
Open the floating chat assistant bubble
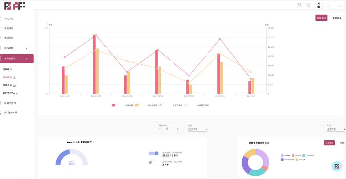[x=336, y=166]
